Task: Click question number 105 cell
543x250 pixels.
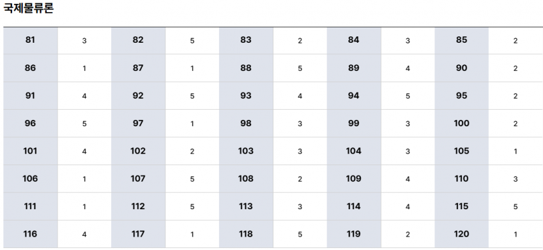Action: pyautogui.click(x=462, y=151)
